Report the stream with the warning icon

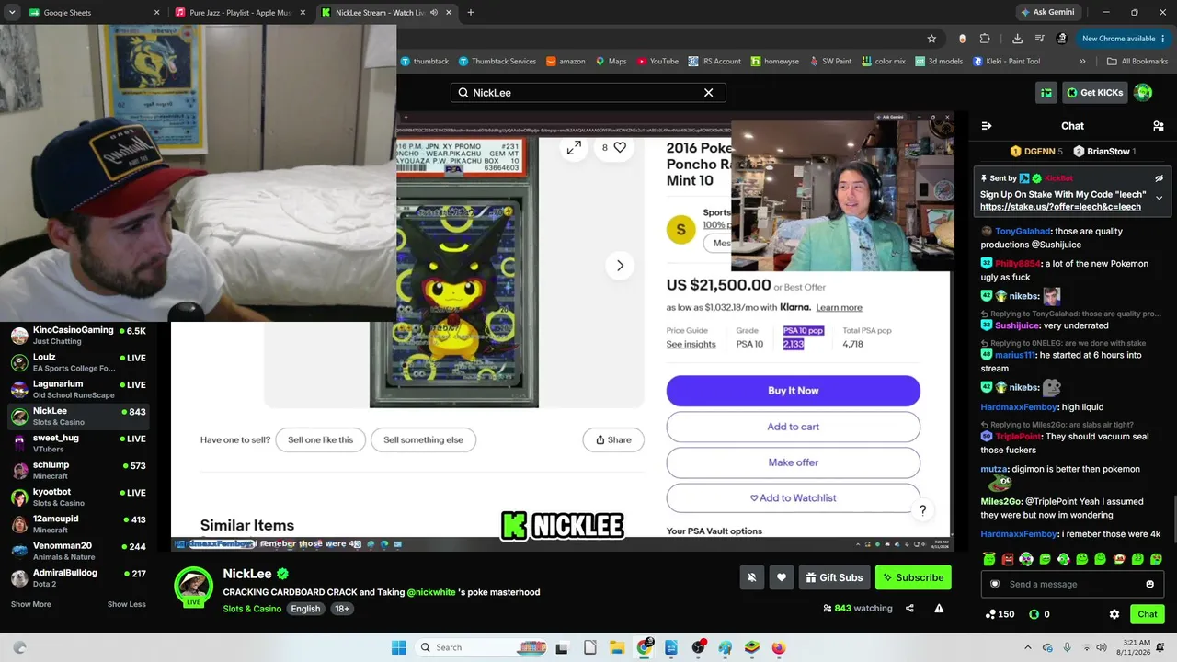click(x=939, y=608)
